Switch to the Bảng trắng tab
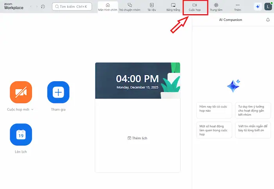Screen dimensions: 274x189 tap(173, 7)
